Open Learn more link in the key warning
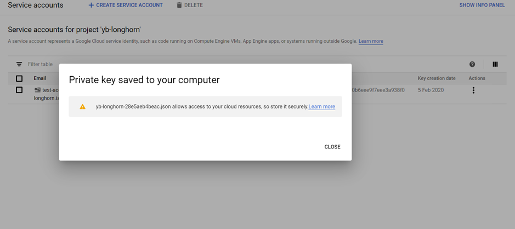Viewport: 515px width, 229px height. point(321,107)
